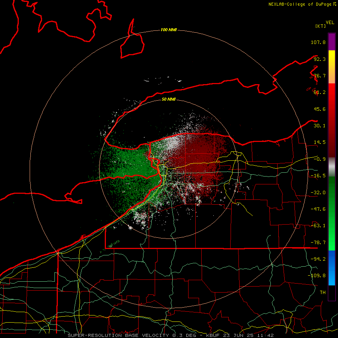The height and width of the screenshot is (338, 338).
Task: Click the 76.7 legend value
Action: tap(320, 75)
